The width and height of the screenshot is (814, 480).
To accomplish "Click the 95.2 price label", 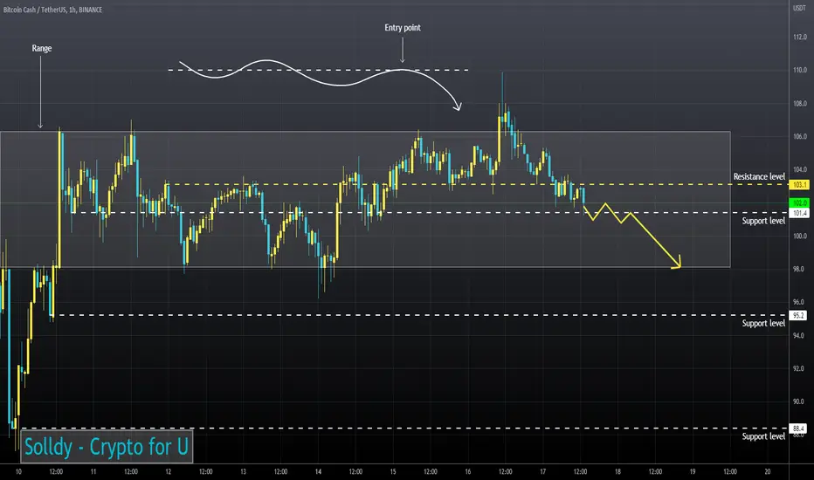I will (x=798, y=316).
